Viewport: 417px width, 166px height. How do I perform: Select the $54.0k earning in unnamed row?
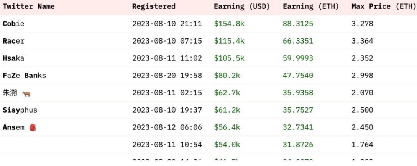point(227,145)
